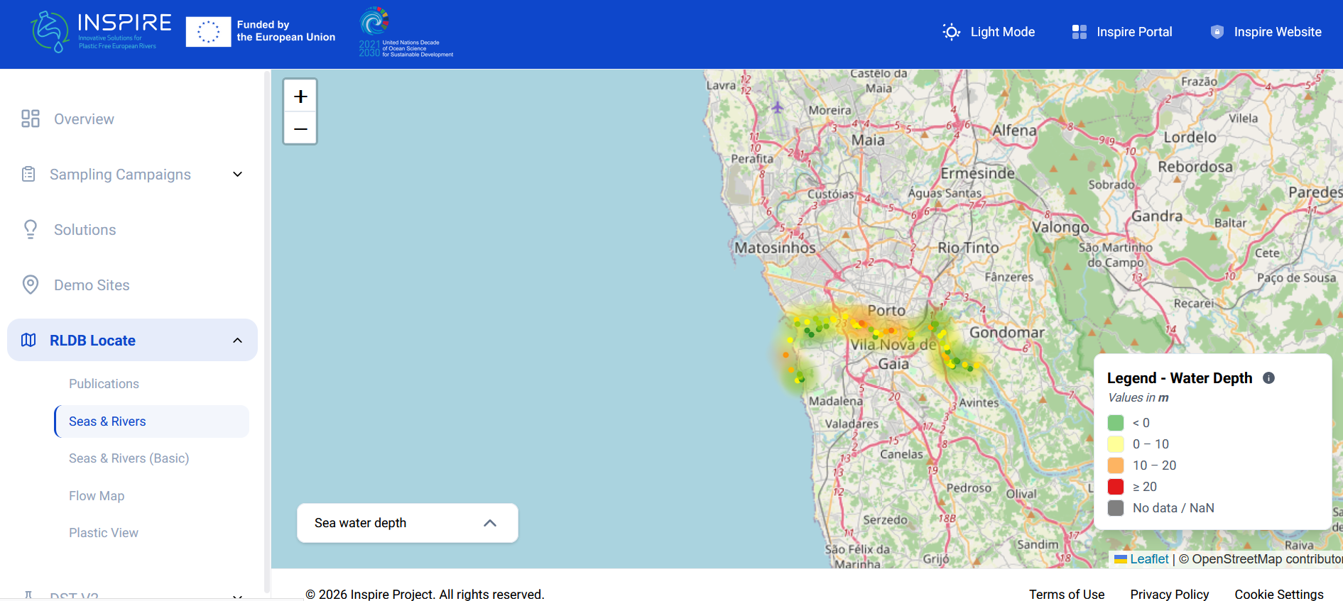Open the Inspire Portal link
The image size is (1343, 601).
(x=1122, y=32)
